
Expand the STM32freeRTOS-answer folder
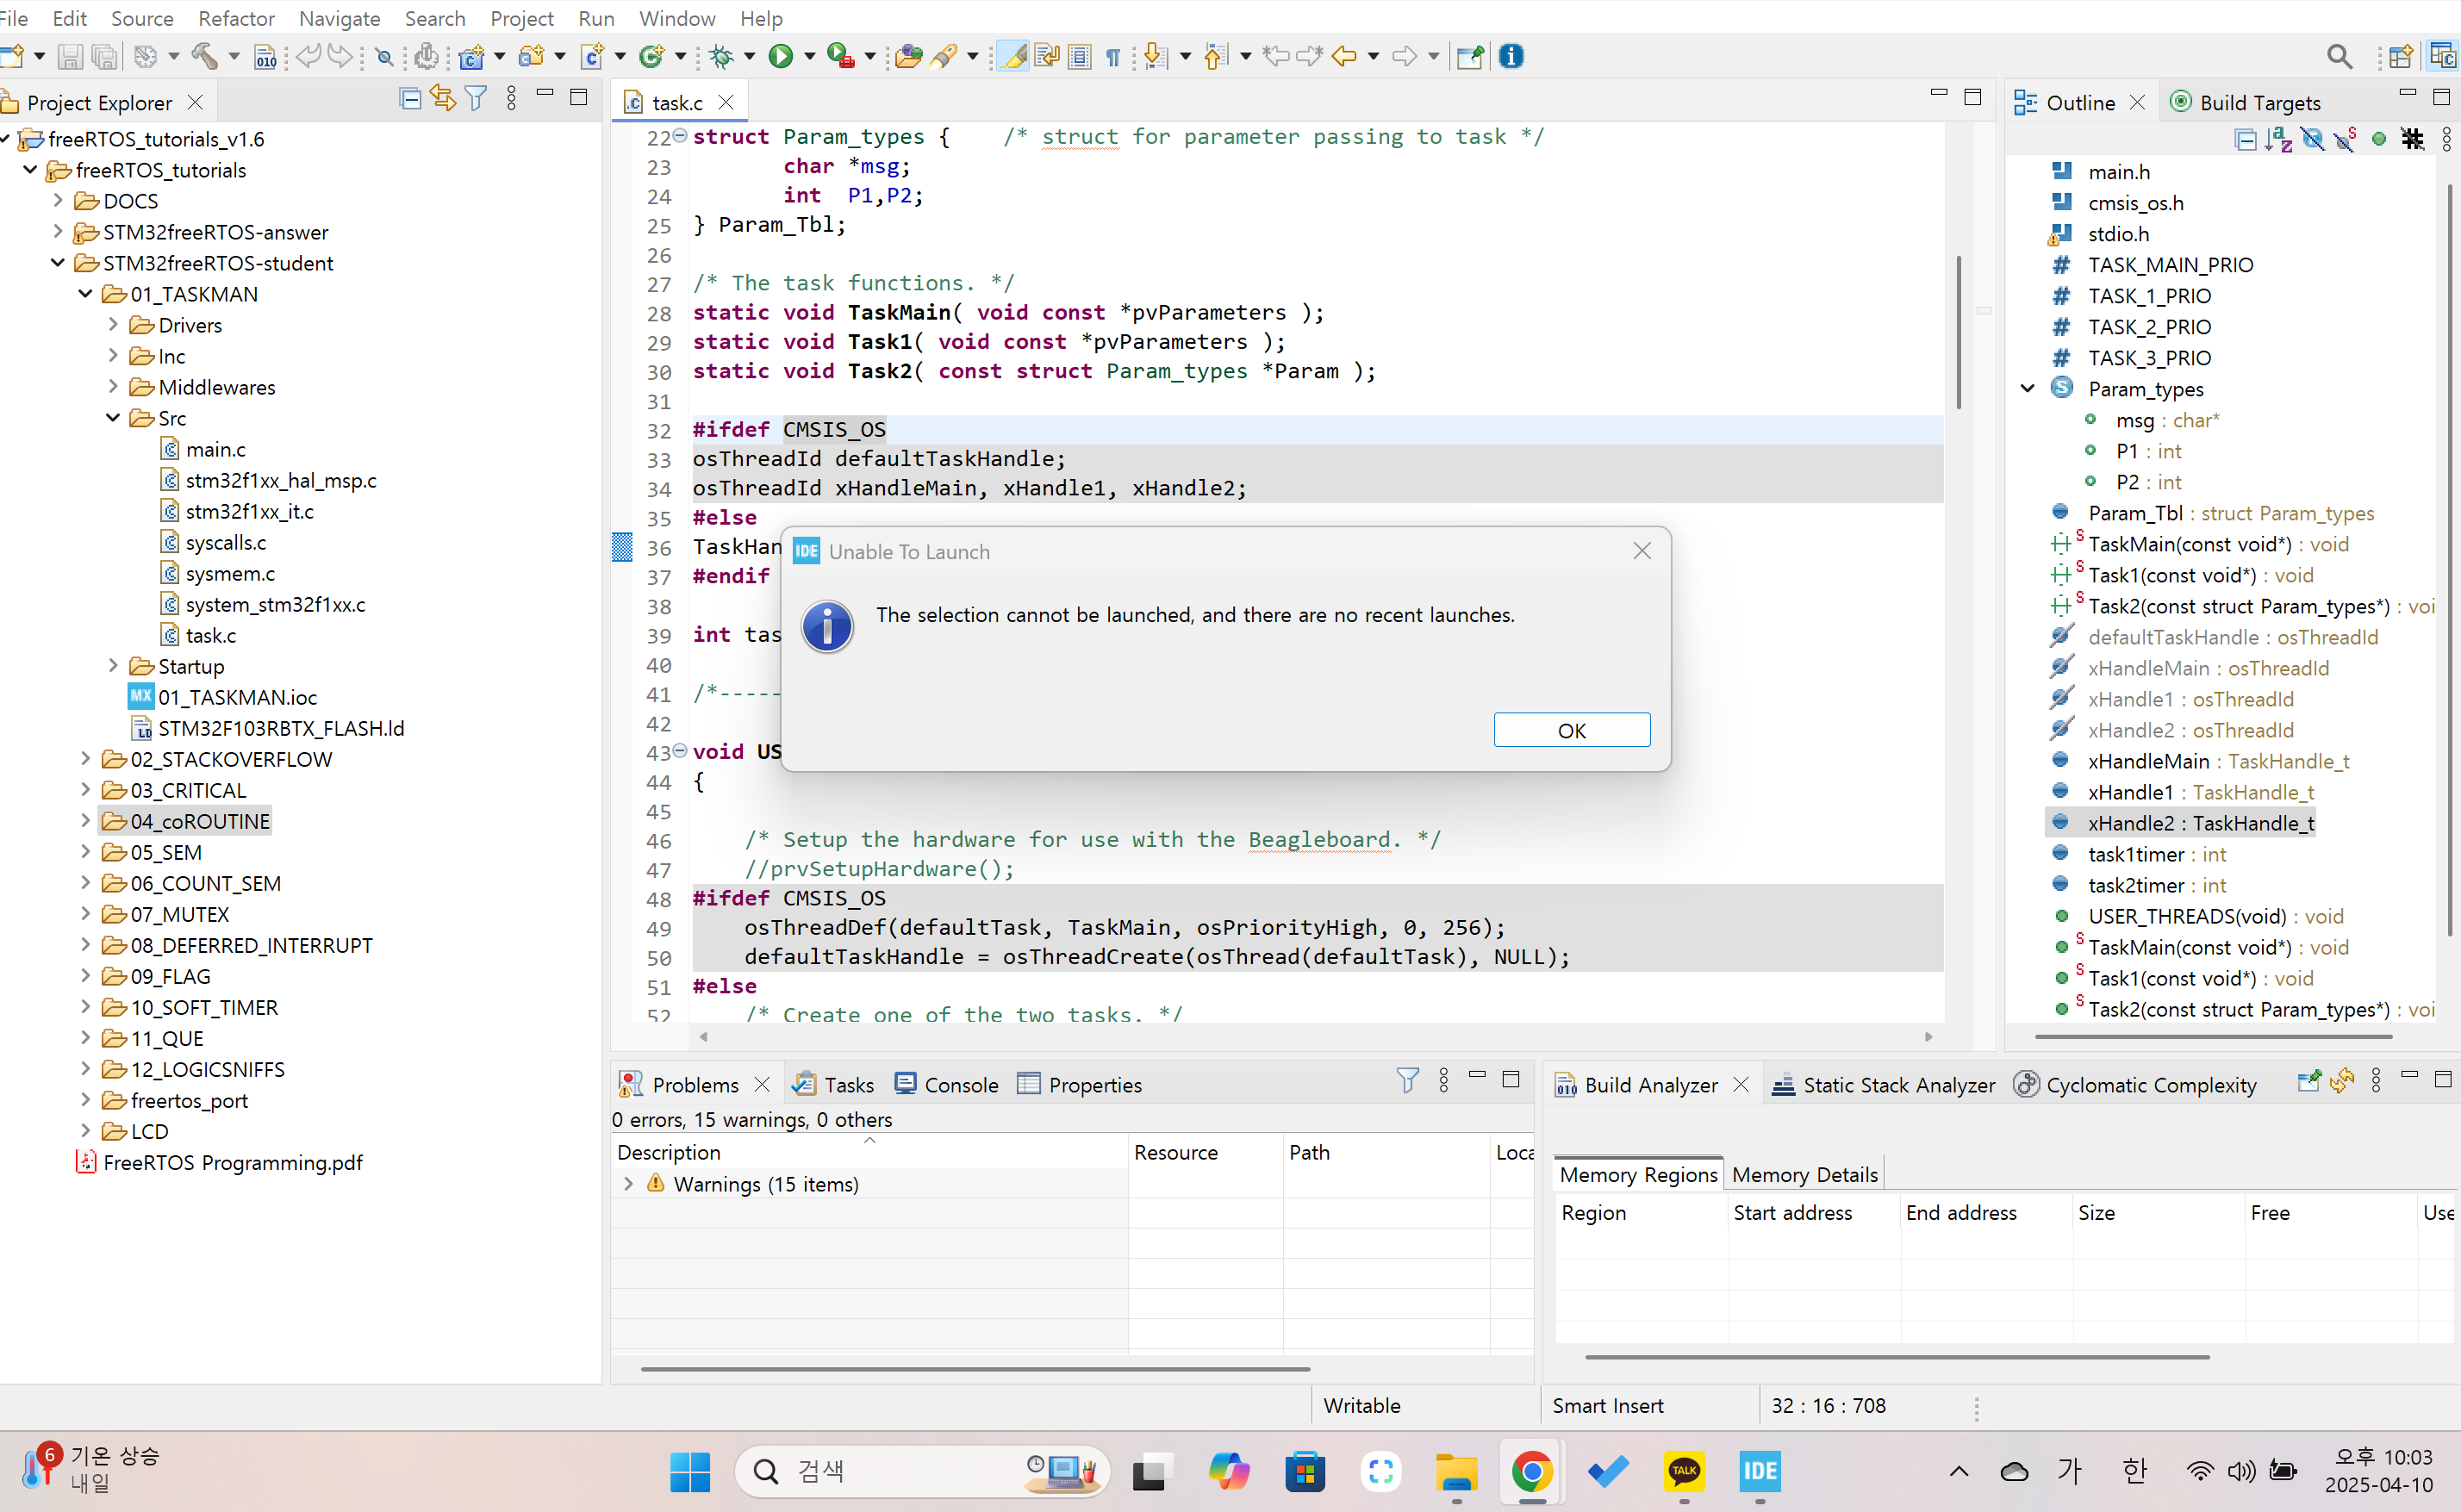(58, 232)
